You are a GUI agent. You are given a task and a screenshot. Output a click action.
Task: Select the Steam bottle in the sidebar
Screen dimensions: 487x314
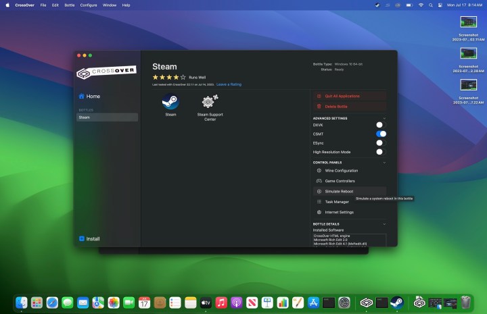tap(107, 117)
